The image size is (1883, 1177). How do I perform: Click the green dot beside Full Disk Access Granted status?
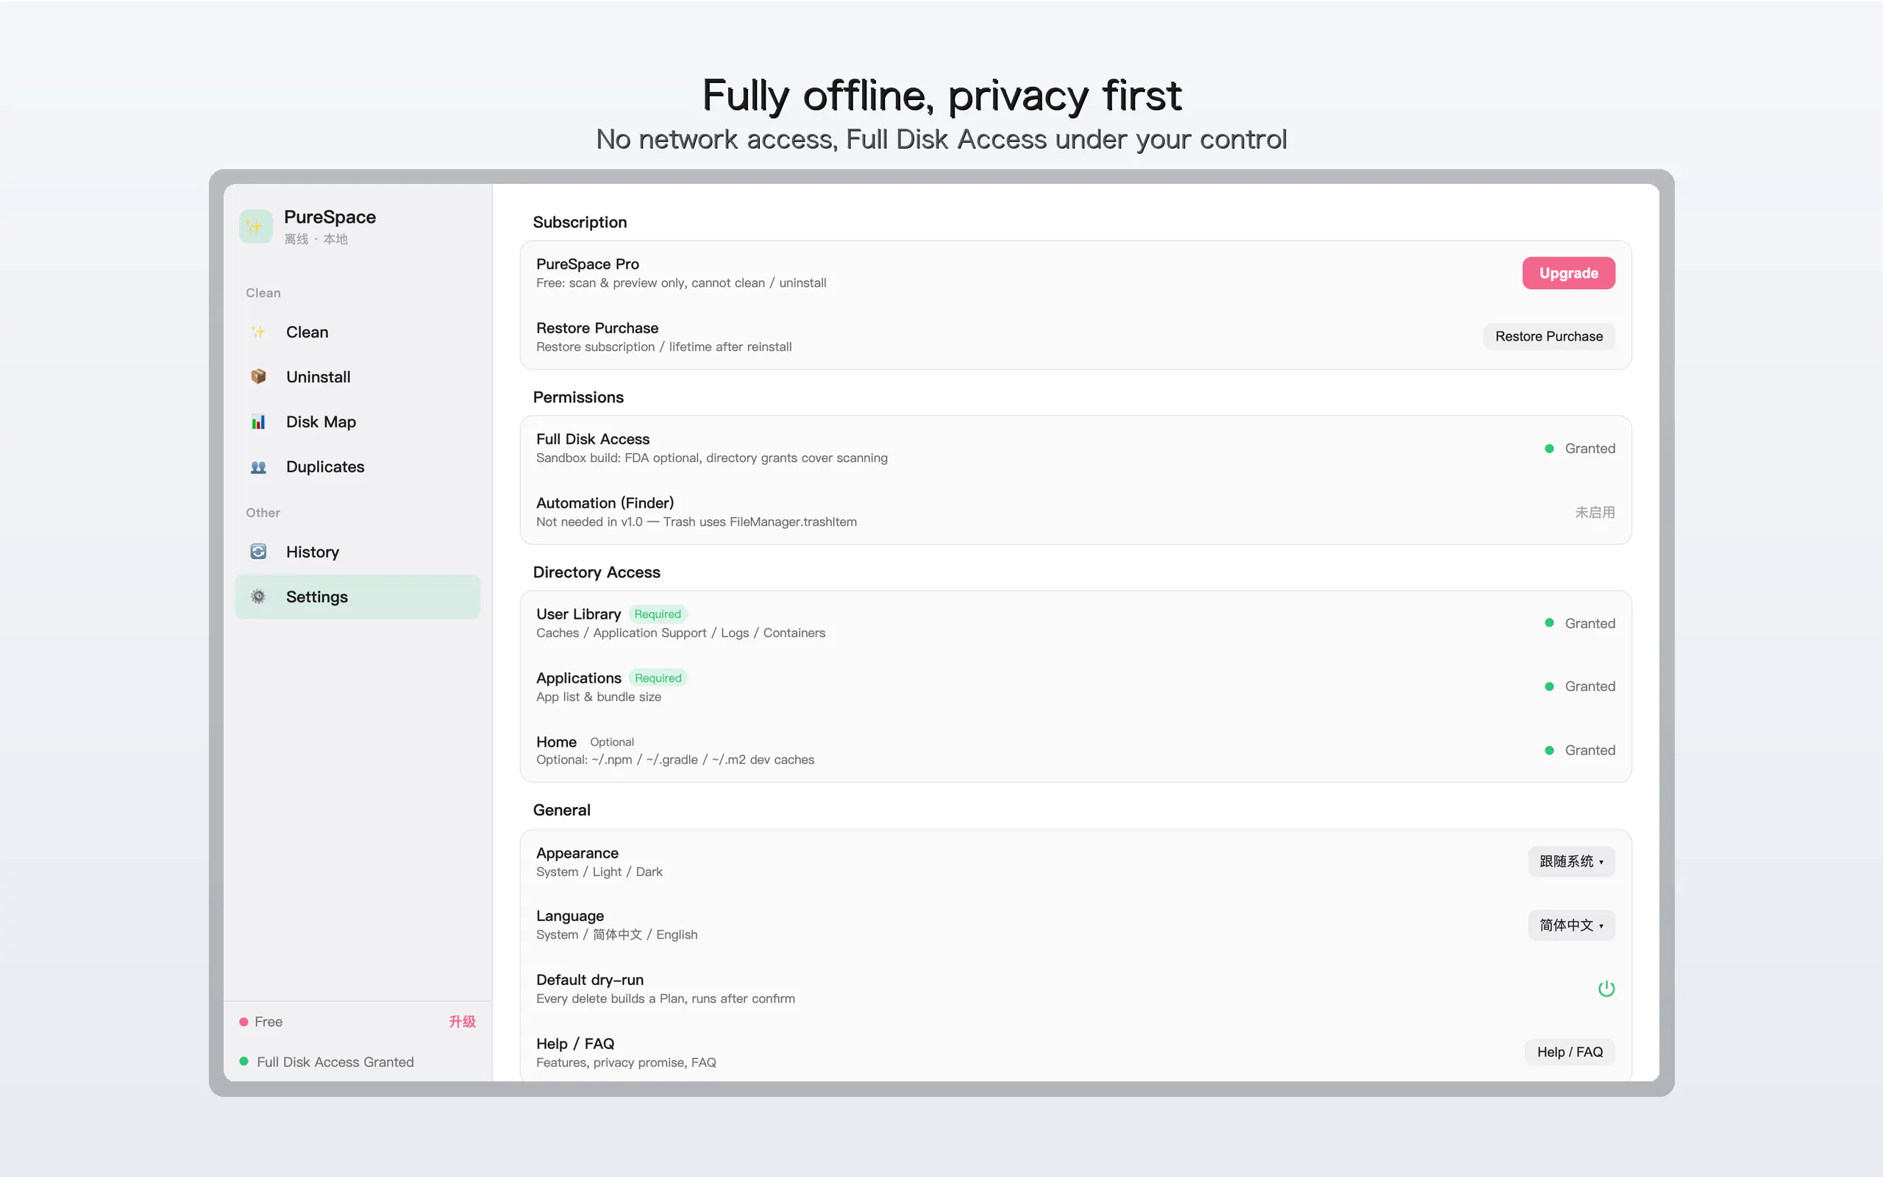[x=1549, y=449]
